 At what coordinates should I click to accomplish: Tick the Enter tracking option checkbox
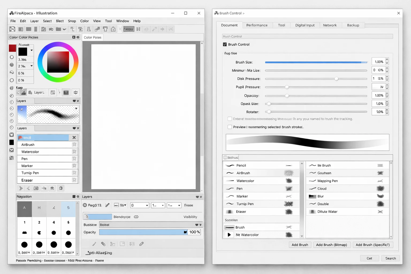(x=230, y=119)
